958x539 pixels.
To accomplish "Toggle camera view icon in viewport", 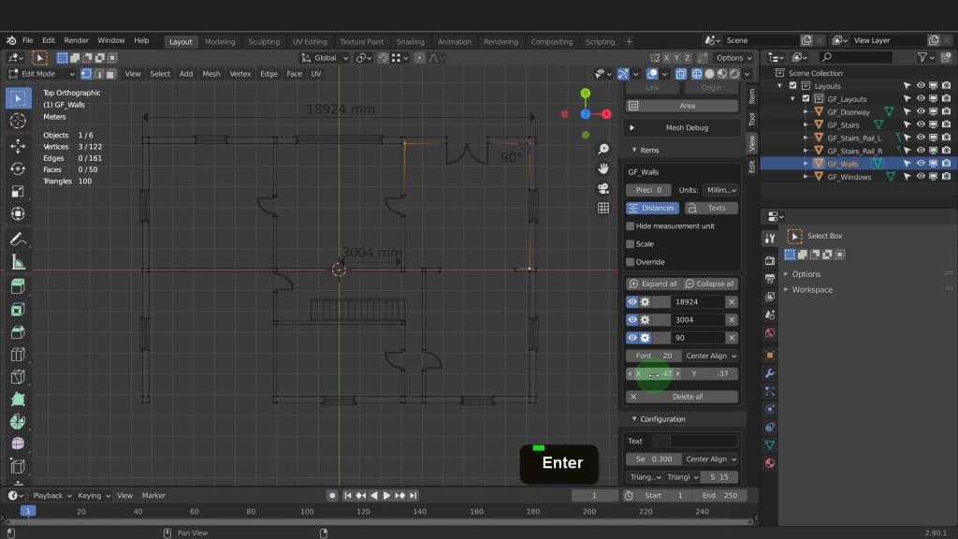I will coord(603,188).
